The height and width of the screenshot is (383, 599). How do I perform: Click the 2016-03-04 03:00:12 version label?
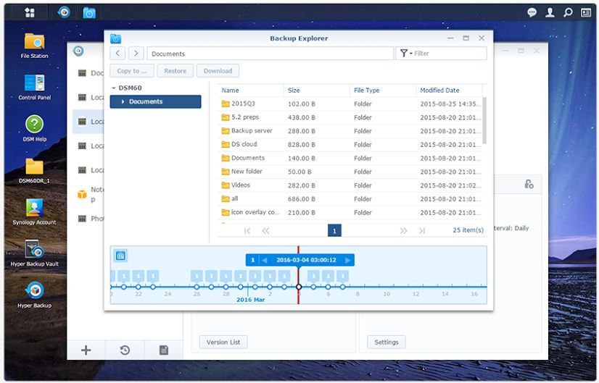[x=306, y=260]
